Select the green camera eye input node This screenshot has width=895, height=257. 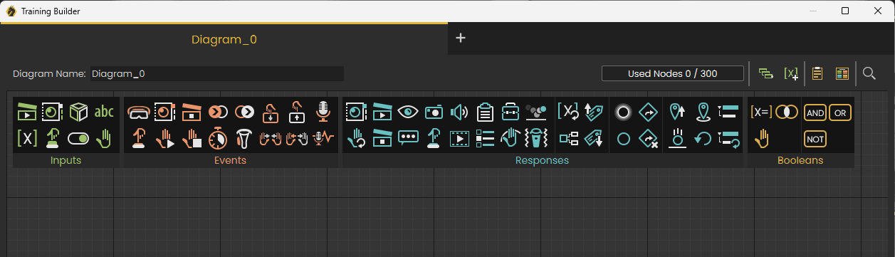[52, 112]
